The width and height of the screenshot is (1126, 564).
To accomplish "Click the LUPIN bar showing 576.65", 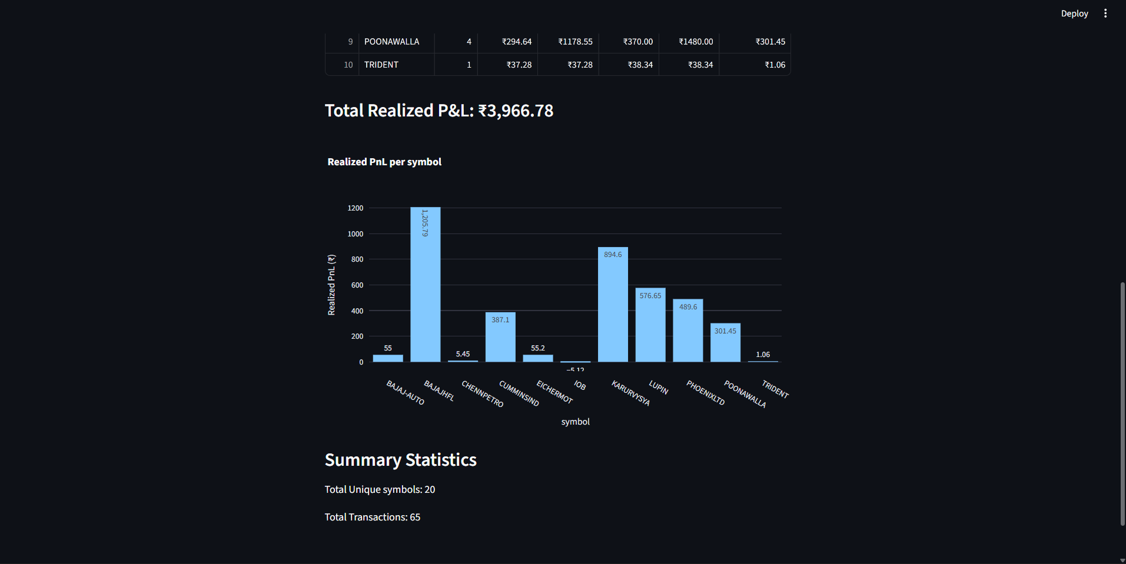I will (x=650, y=326).
